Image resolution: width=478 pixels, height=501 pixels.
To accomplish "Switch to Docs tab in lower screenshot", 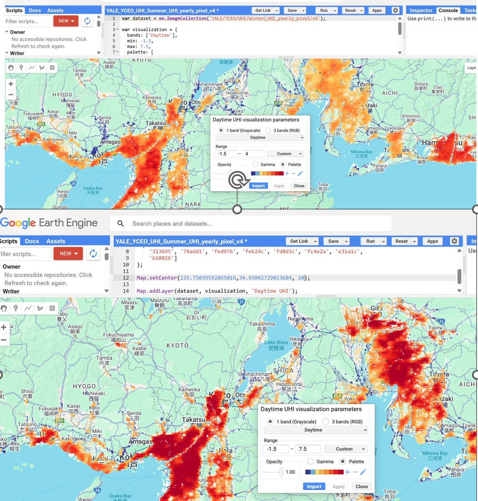I will tap(32, 241).
